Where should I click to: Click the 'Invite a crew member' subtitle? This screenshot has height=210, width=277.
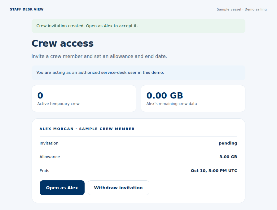tap(99, 56)
